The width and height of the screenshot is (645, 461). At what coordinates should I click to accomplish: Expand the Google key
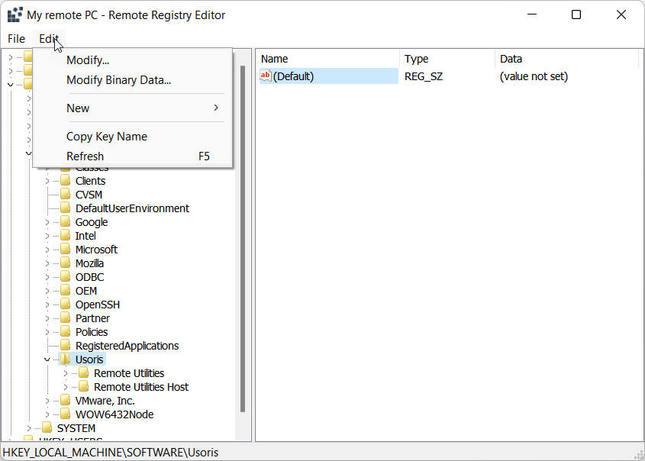[47, 222]
